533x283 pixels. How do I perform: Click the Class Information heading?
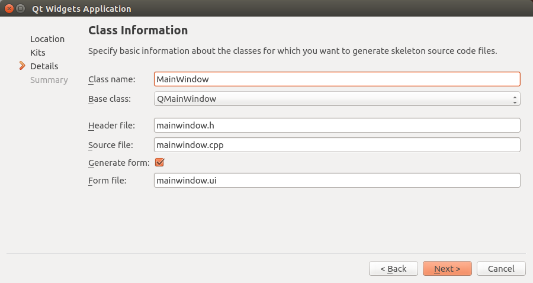click(x=138, y=30)
